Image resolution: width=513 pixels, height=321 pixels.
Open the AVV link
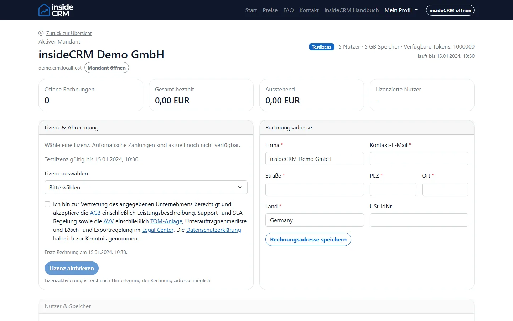click(109, 221)
